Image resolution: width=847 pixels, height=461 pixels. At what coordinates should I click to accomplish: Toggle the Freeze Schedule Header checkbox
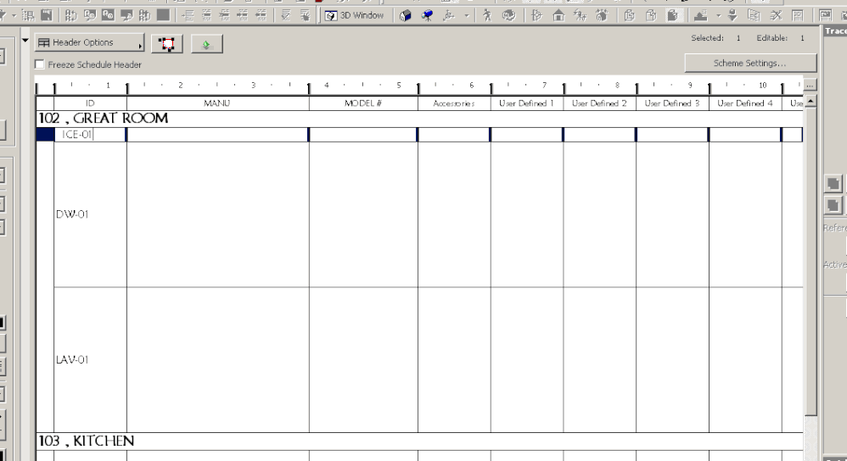(39, 64)
